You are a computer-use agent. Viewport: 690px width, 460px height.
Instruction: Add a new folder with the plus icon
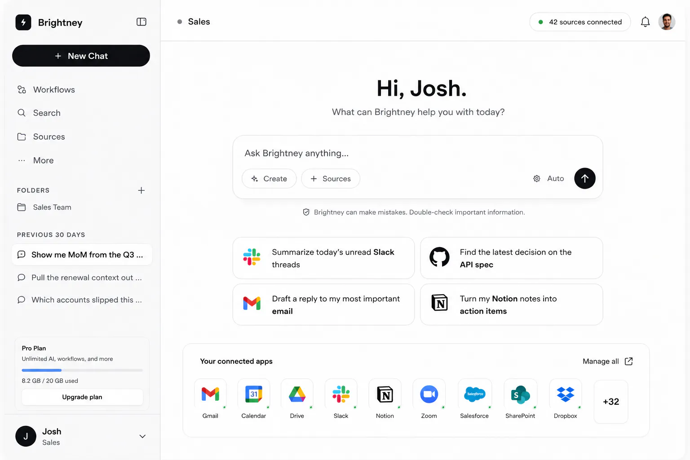tap(141, 190)
